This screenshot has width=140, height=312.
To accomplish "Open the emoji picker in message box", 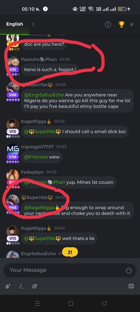I will pyautogui.click(x=129, y=271).
